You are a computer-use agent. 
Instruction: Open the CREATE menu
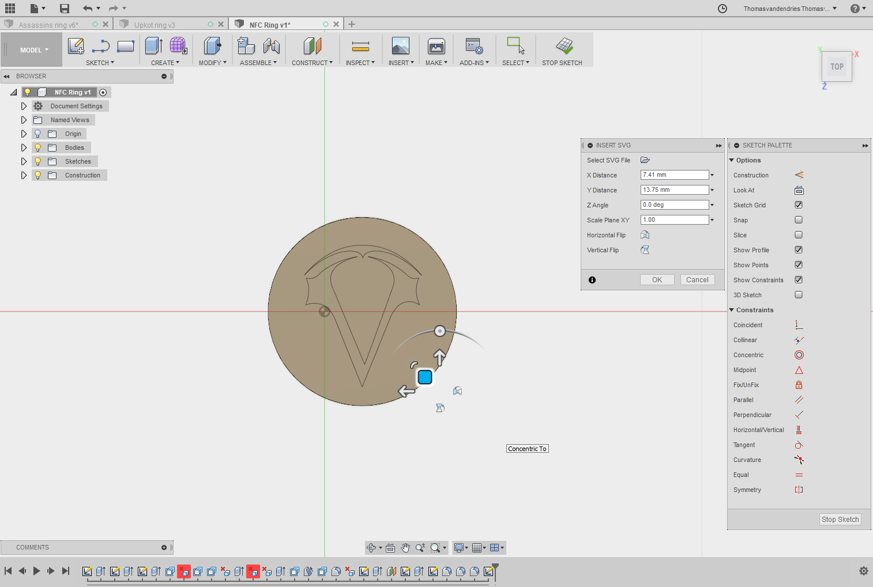[x=165, y=62]
